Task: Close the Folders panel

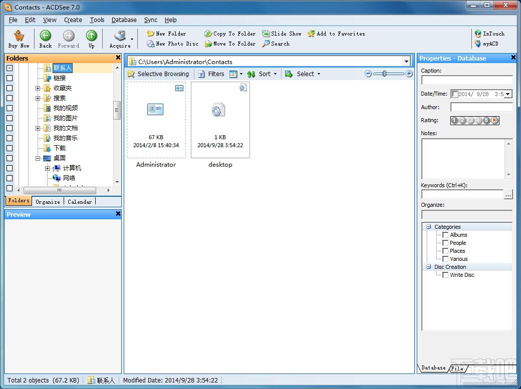Action: 118,58
